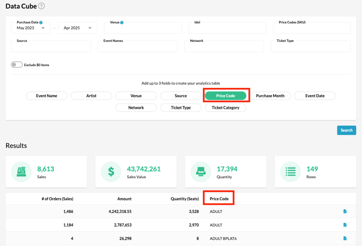
Task: Open document icon for the ADULT BPLAT6 row
Action: click(345, 239)
